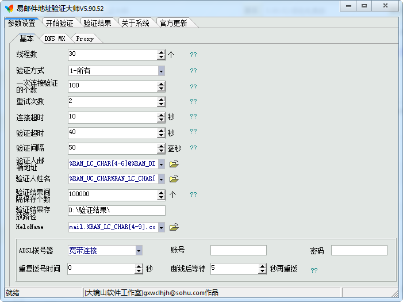Click the 账号 input field

238,250
